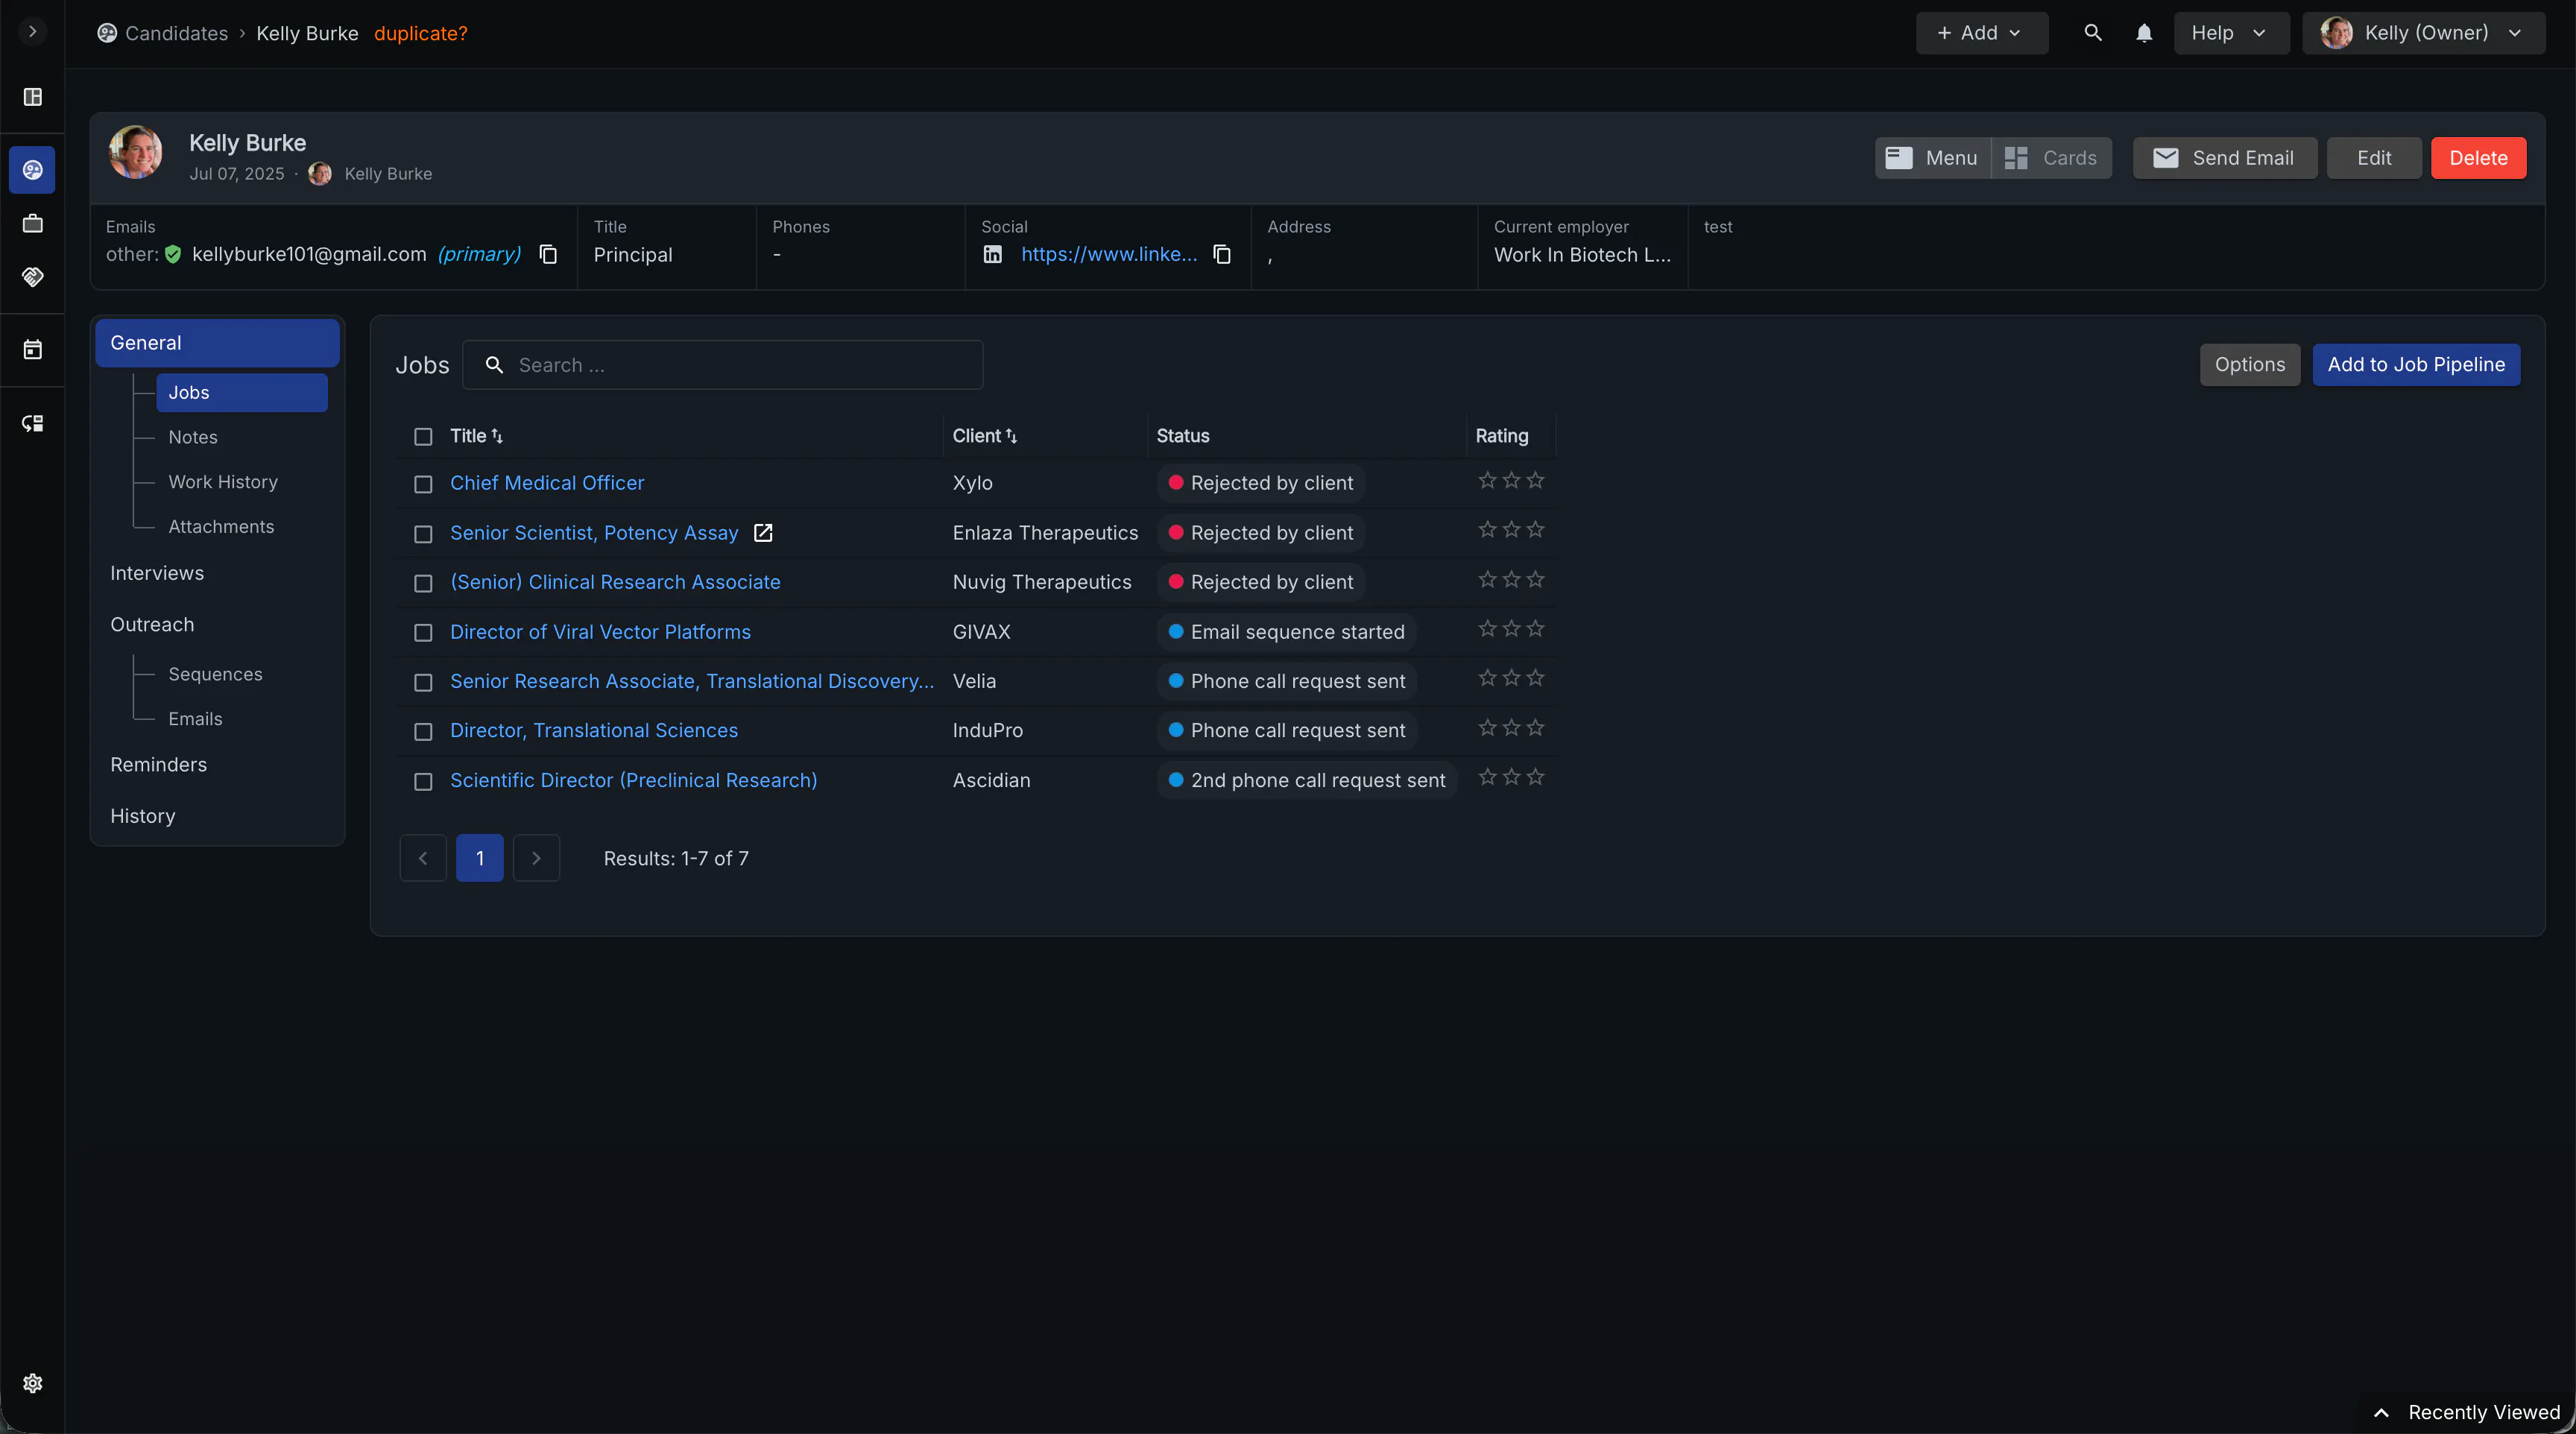
Task: Open the History section
Action: click(143, 816)
